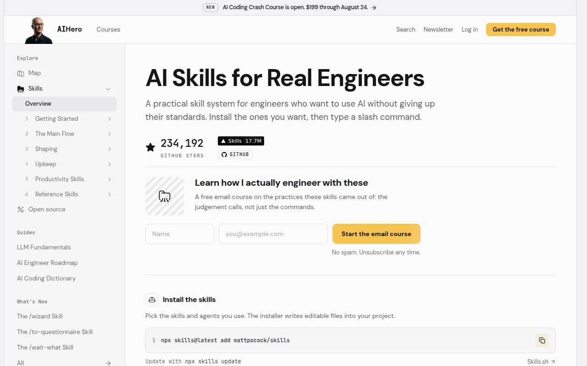587x366 pixels.
Task: Click the GitHub star icon
Action: coord(150,147)
